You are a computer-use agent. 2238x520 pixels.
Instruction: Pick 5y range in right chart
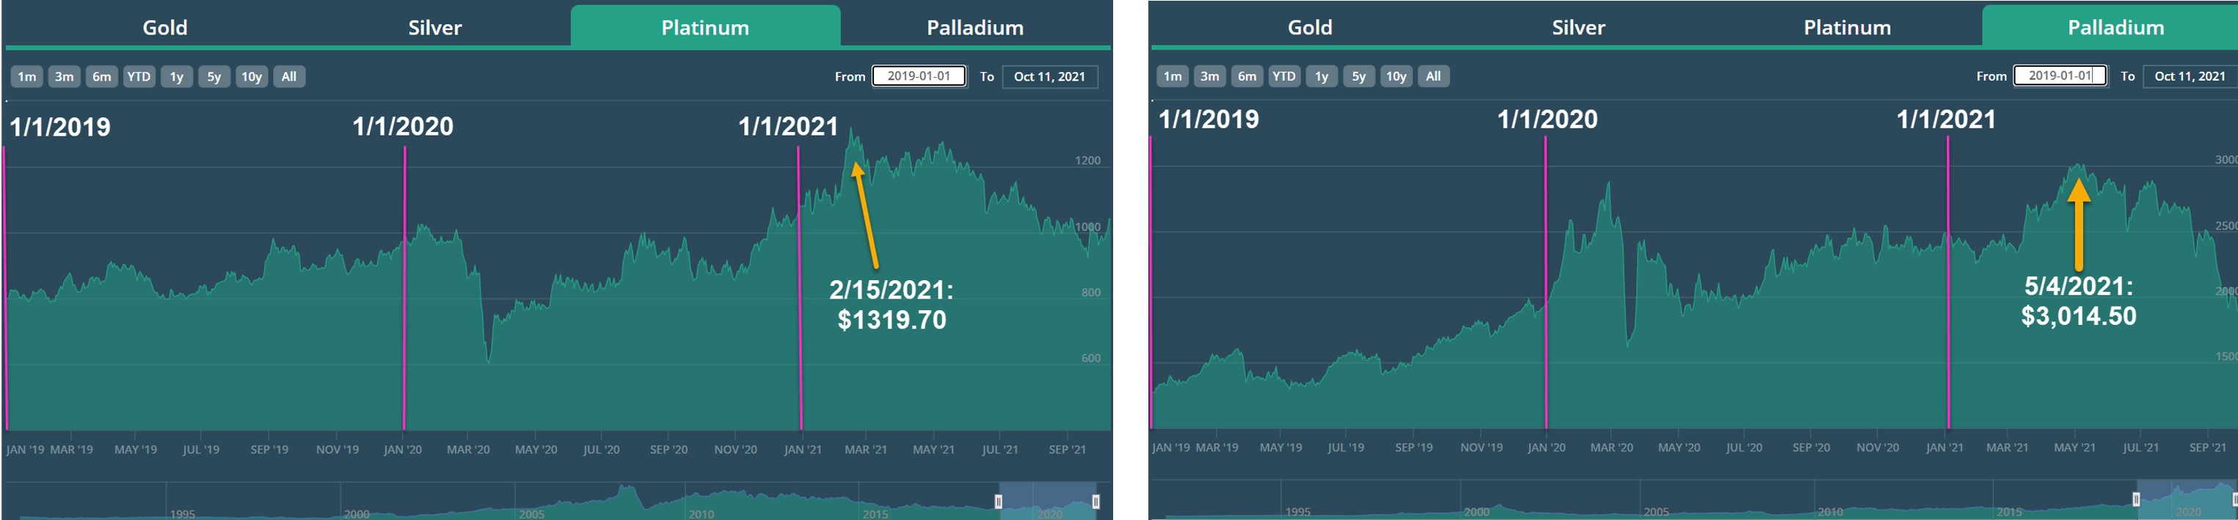pyautogui.click(x=1359, y=76)
